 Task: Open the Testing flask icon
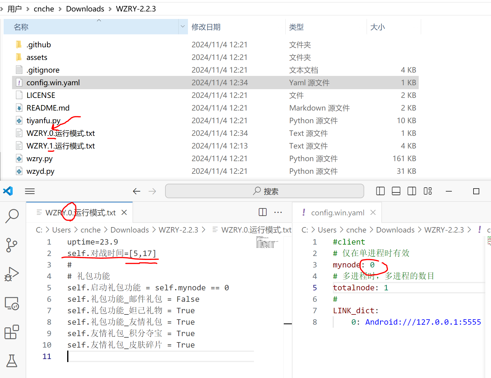[x=12, y=361]
